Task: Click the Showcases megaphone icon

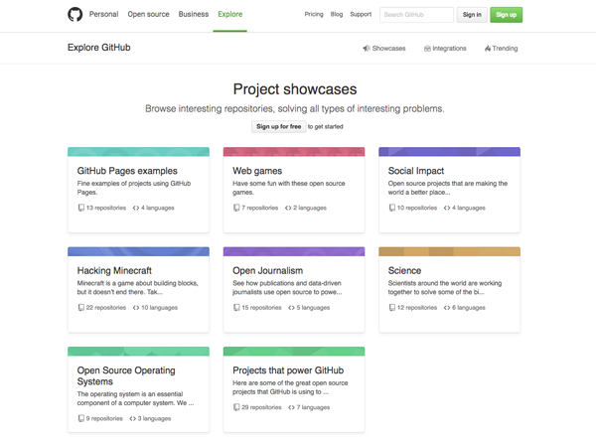Action: (x=367, y=48)
